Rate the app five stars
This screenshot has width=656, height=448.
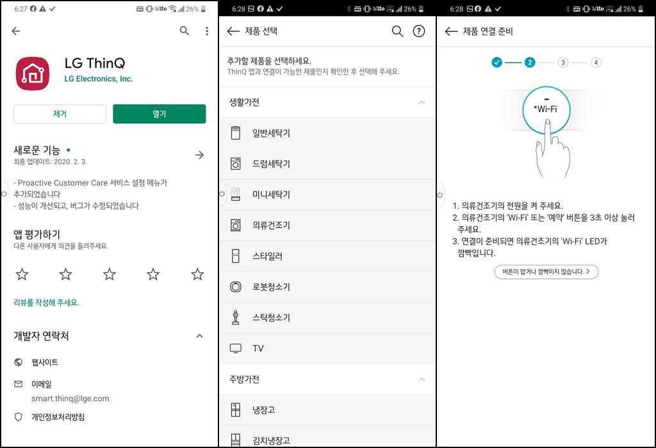click(197, 274)
